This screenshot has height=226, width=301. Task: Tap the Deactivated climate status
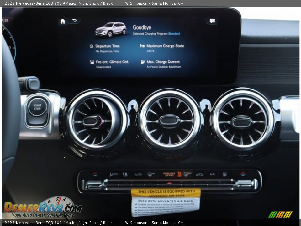click(x=103, y=67)
